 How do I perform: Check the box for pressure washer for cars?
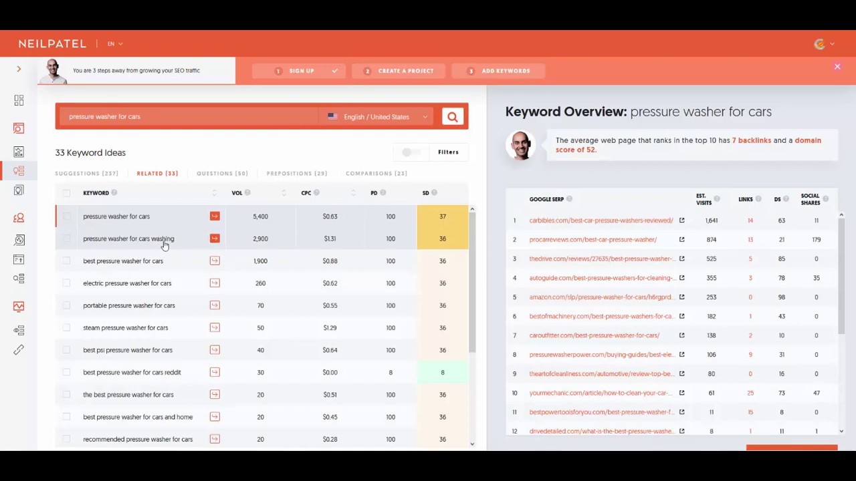click(x=66, y=216)
